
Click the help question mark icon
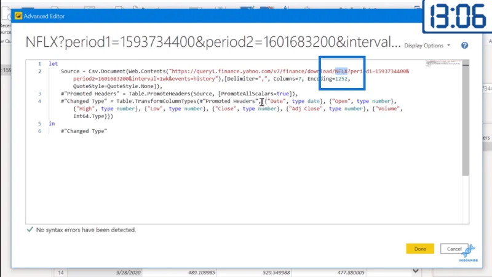(x=464, y=46)
